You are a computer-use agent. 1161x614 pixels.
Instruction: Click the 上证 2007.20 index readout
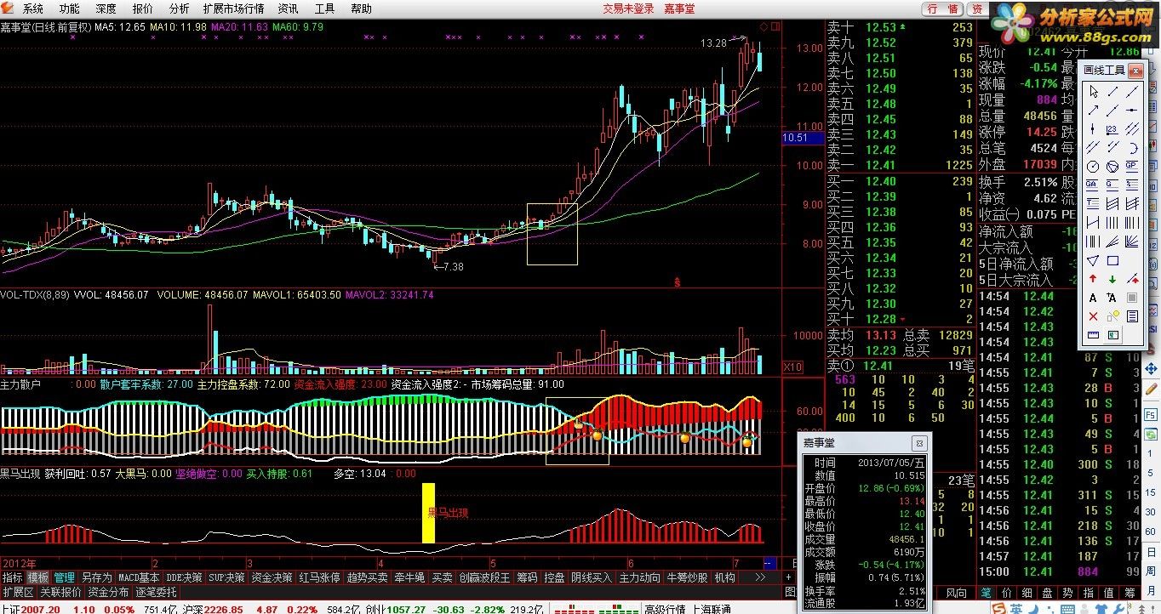click(31, 608)
